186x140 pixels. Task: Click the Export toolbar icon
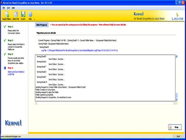[x=23, y=16]
